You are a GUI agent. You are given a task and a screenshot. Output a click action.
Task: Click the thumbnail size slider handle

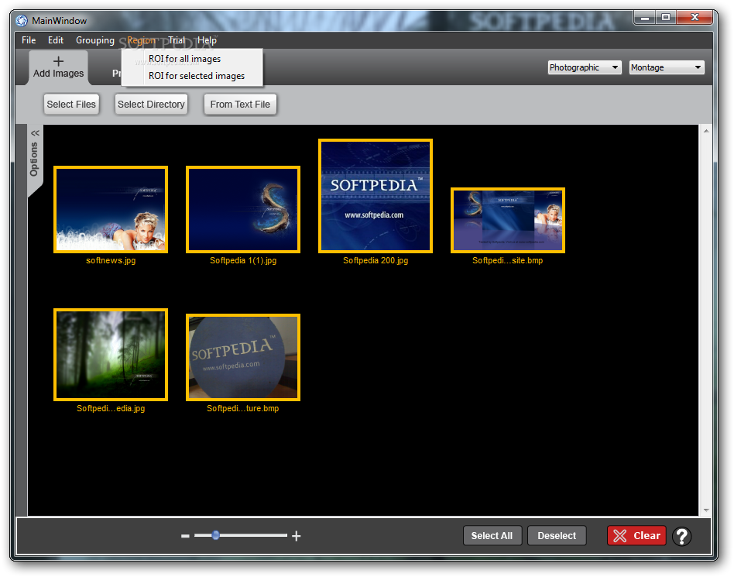pyautogui.click(x=216, y=535)
